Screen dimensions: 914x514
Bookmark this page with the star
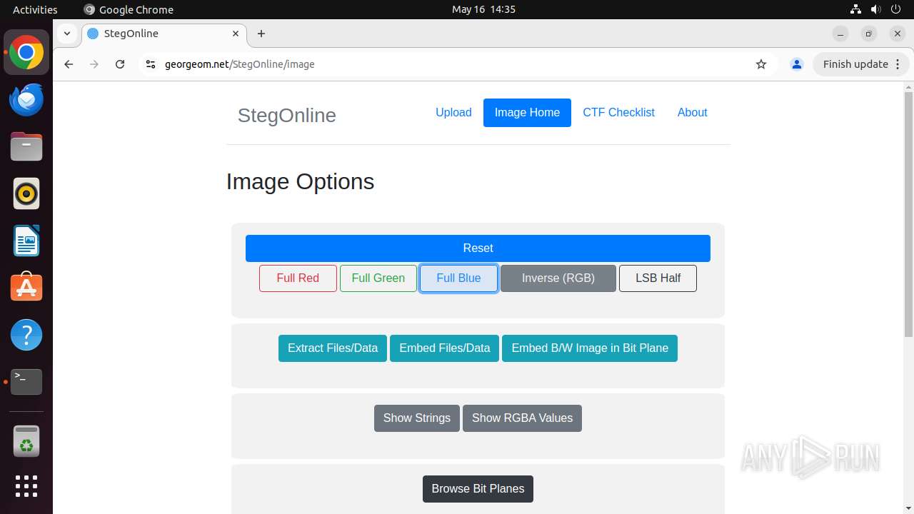[761, 64]
